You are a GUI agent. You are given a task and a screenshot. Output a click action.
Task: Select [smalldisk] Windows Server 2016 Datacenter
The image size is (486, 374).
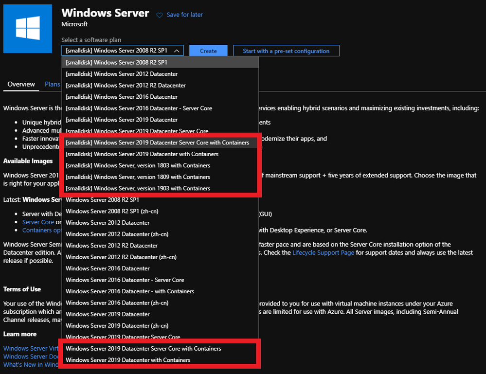tap(160, 97)
